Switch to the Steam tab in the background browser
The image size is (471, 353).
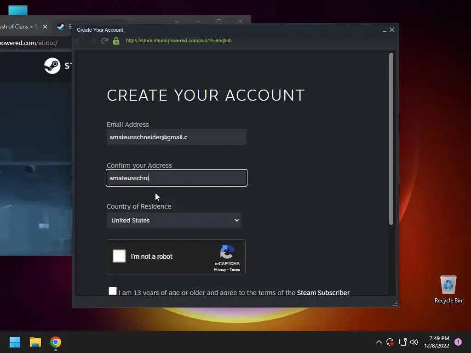64,27
